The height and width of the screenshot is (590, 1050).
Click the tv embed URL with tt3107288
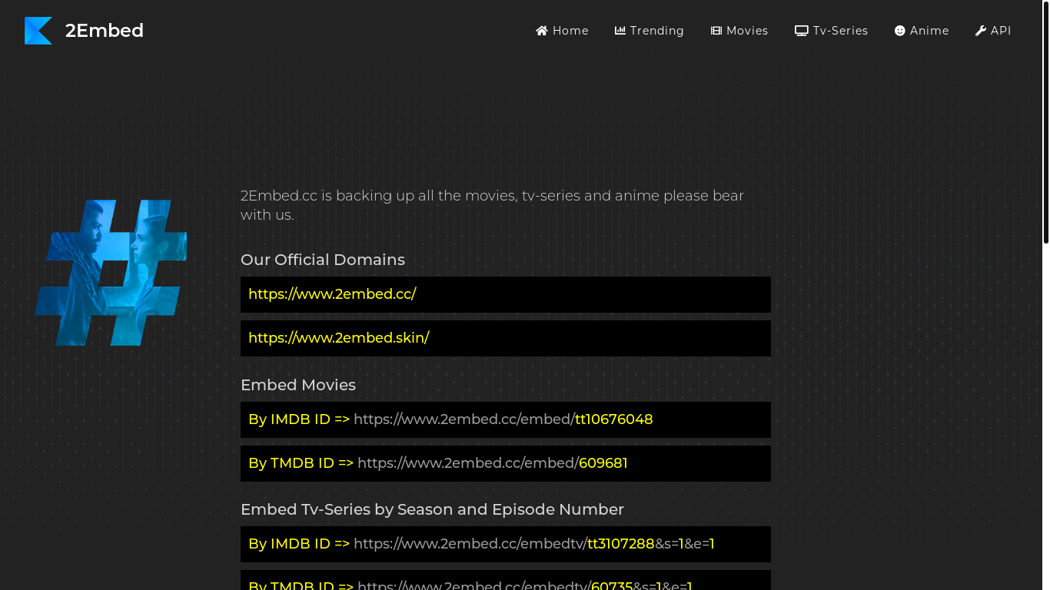coord(506,544)
